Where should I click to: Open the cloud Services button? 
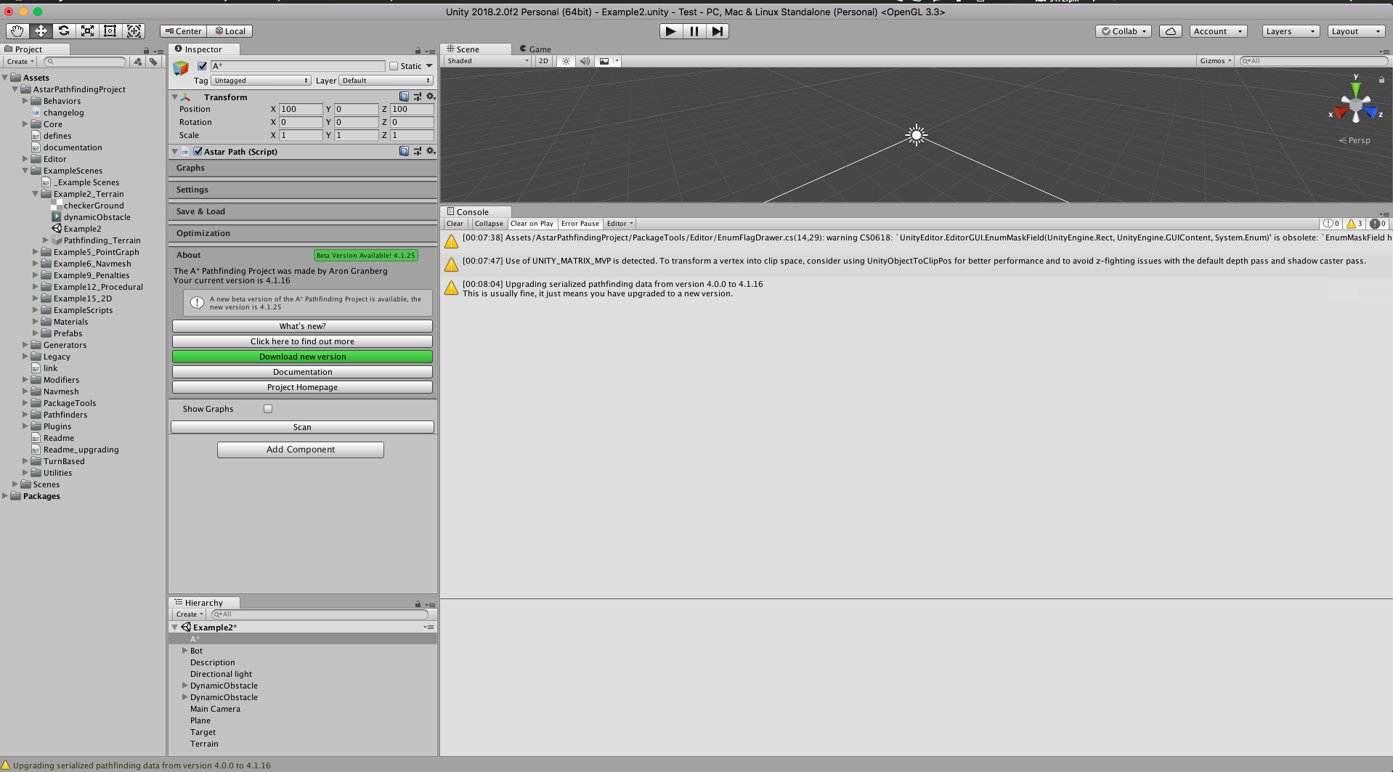tap(1171, 31)
